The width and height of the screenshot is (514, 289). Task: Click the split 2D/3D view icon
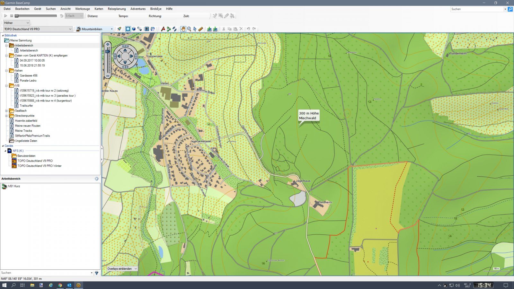click(x=139, y=29)
